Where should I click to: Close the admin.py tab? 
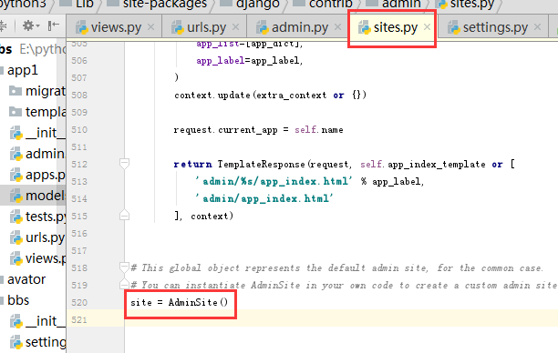(x=337, y=27)
